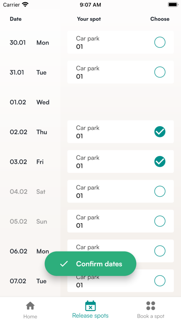
Task: Tap the Car park 01 card for 30.01
Action: click(121, 42)
